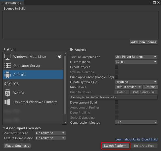Image resolution: width=161 pixels, height=151 pixels.
Task: Select the iOS platform label
Action: coord(16,84)
